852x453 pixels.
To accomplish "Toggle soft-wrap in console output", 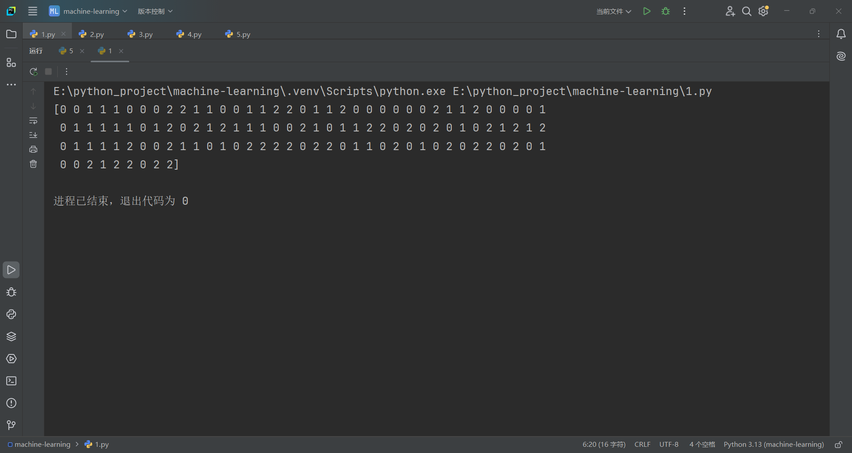I will click(x=33, y=121).
